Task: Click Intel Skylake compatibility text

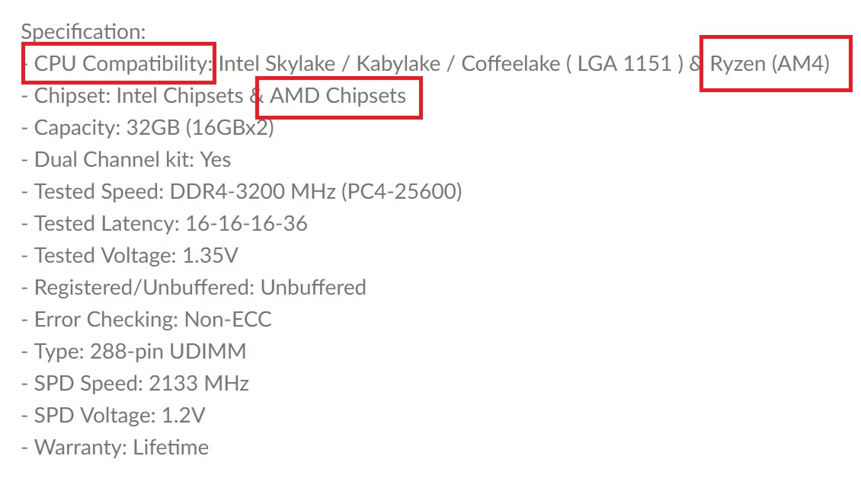Action: [277, 64]
